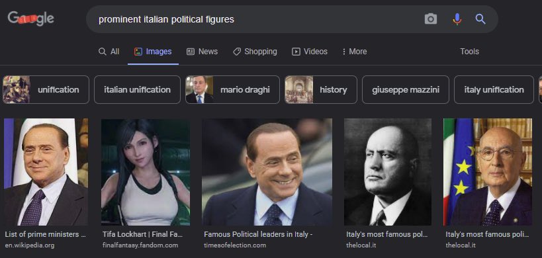The width and height of the screenshot is (542, 258).
Task: Select the 'mario draghi' suggestion chip
Action: click(232, 89)
